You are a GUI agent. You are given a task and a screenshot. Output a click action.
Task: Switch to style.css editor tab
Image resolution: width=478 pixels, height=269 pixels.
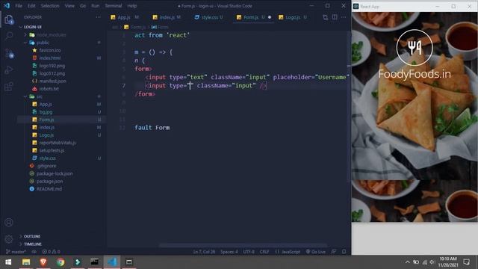[x=209, y=17]
